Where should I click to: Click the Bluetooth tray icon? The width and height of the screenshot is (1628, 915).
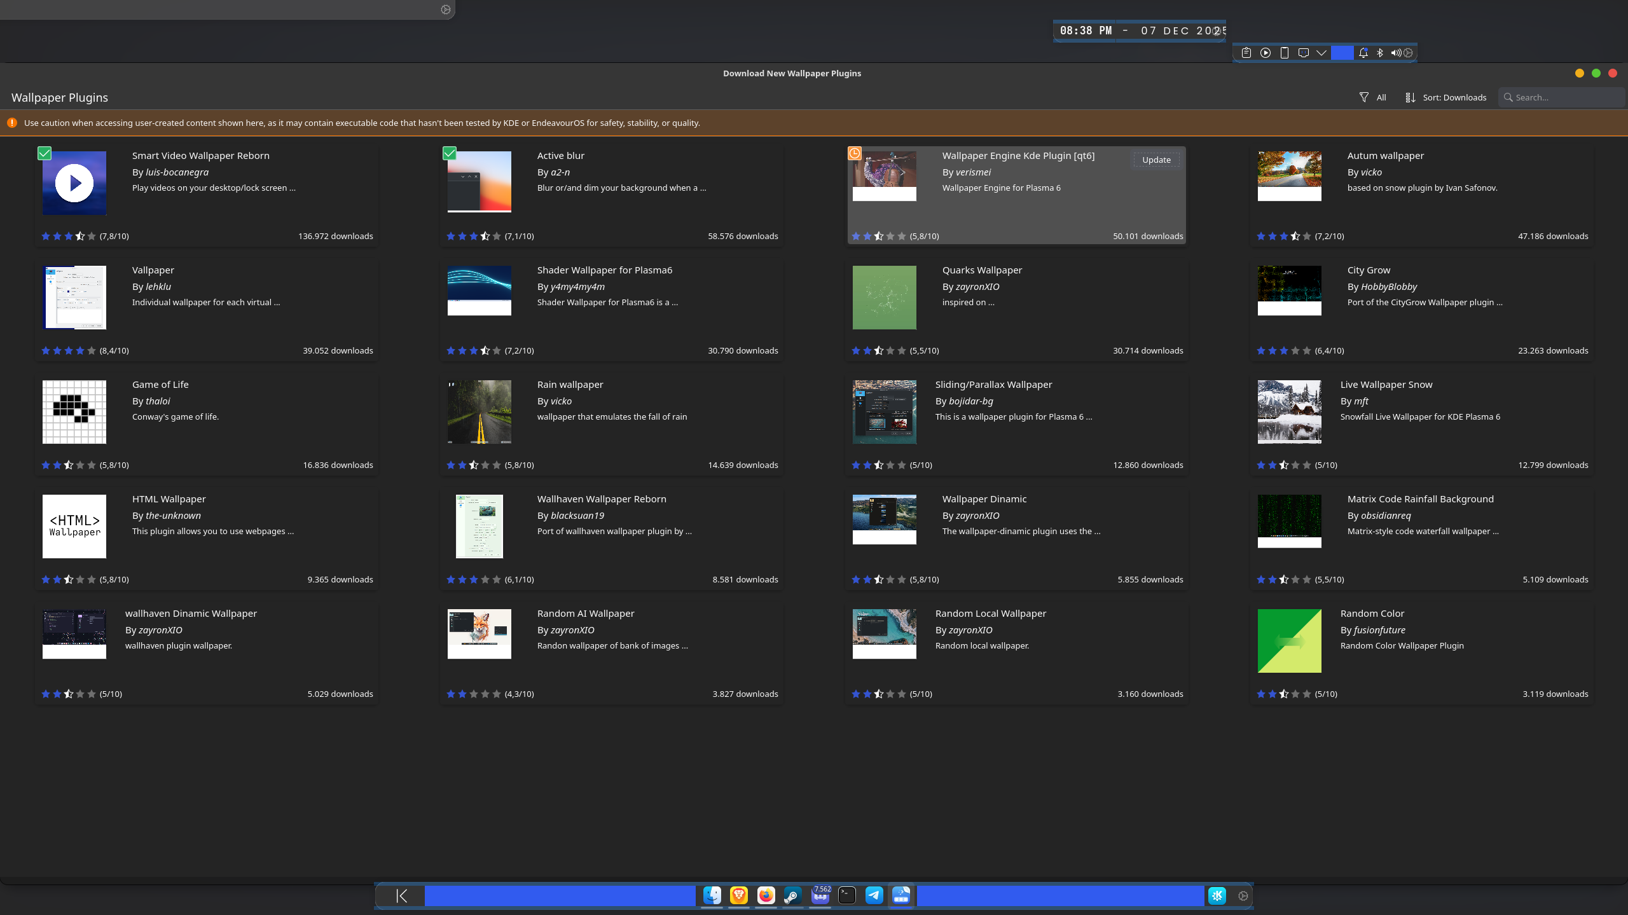[1380, 53]
